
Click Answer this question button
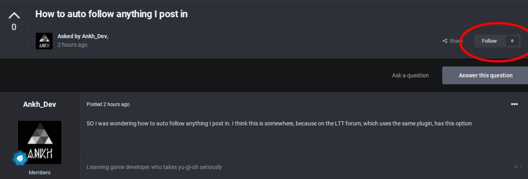pos(485,75)
